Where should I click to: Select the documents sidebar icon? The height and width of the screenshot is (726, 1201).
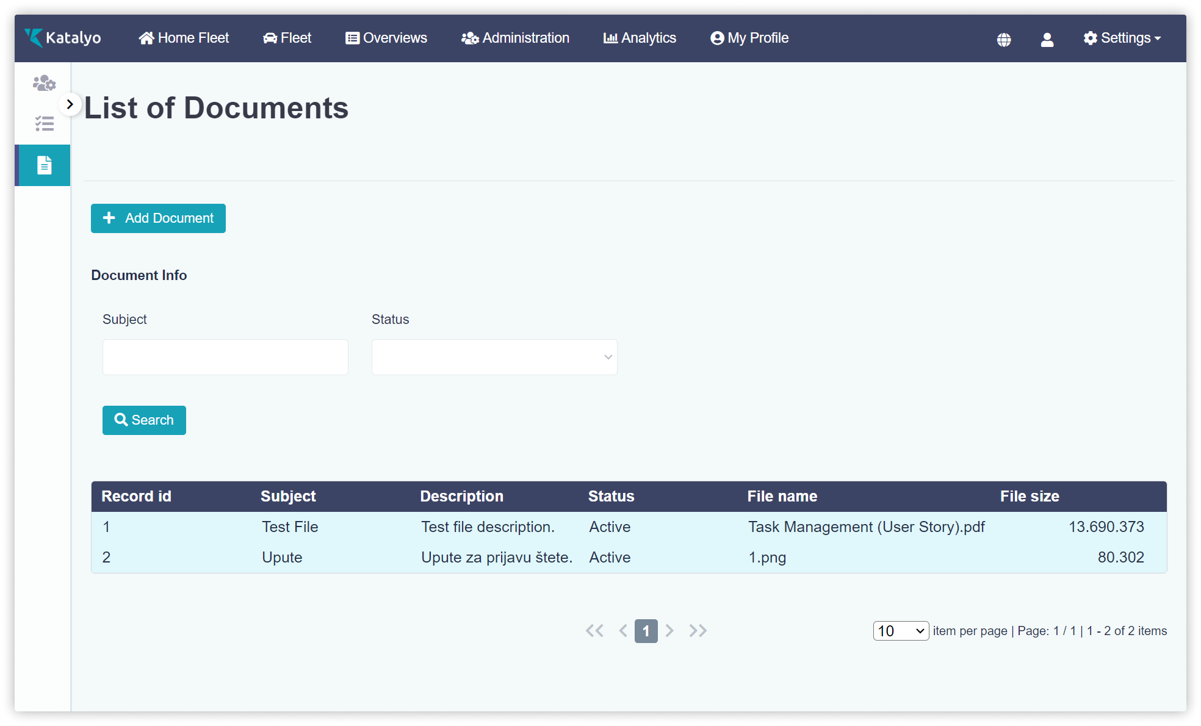click(x=44, y=165)
